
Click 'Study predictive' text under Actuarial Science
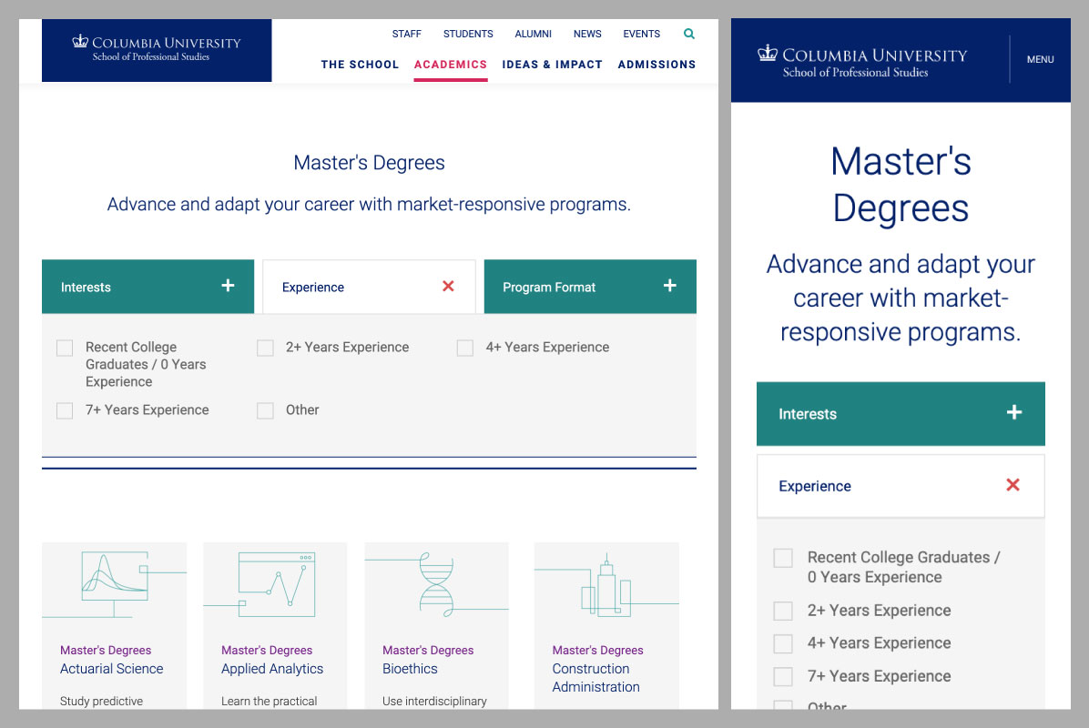[101, 701]
